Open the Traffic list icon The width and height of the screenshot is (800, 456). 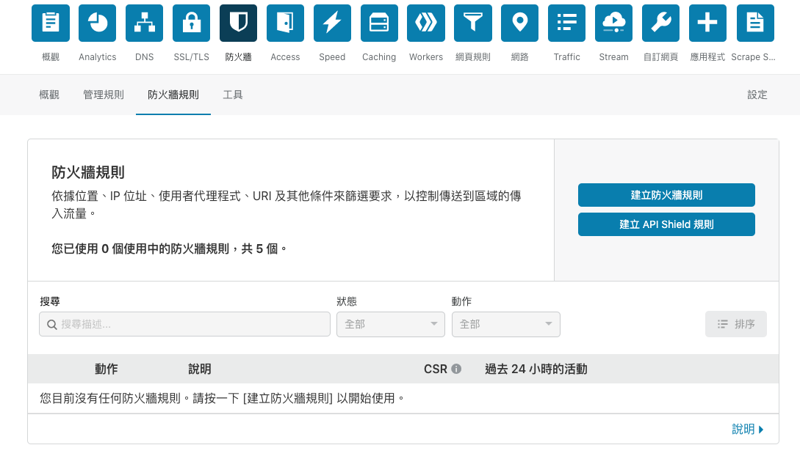pyautogui.click(x=566, y=23)
